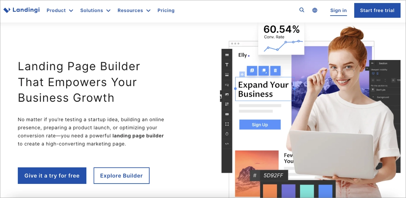The width and height of the screenshot is (406, 198).
Task: Click the hex field showing 5D92FF
Action: tap(273, 175)
